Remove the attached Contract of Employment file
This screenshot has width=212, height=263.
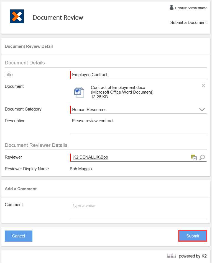pyautogui.click(x=203, y=86)
